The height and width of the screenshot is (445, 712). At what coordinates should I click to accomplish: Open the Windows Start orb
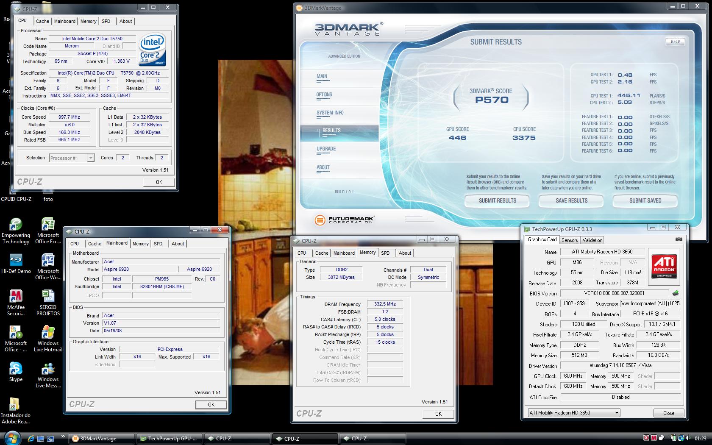(x=12, y=438)
